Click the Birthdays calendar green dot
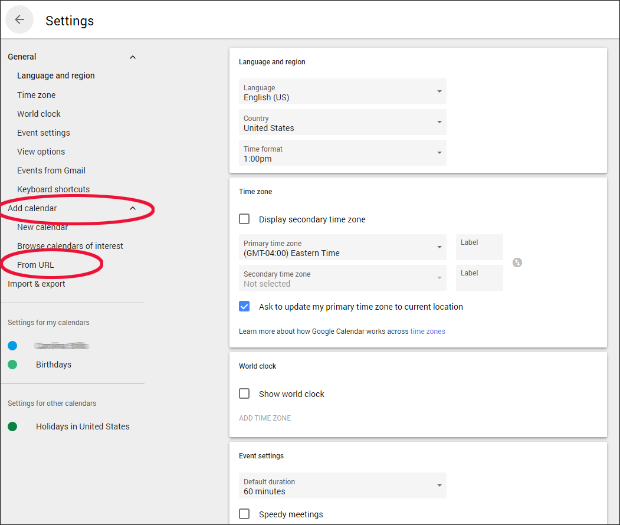This screenshot has width=620, height=525. 12,365
